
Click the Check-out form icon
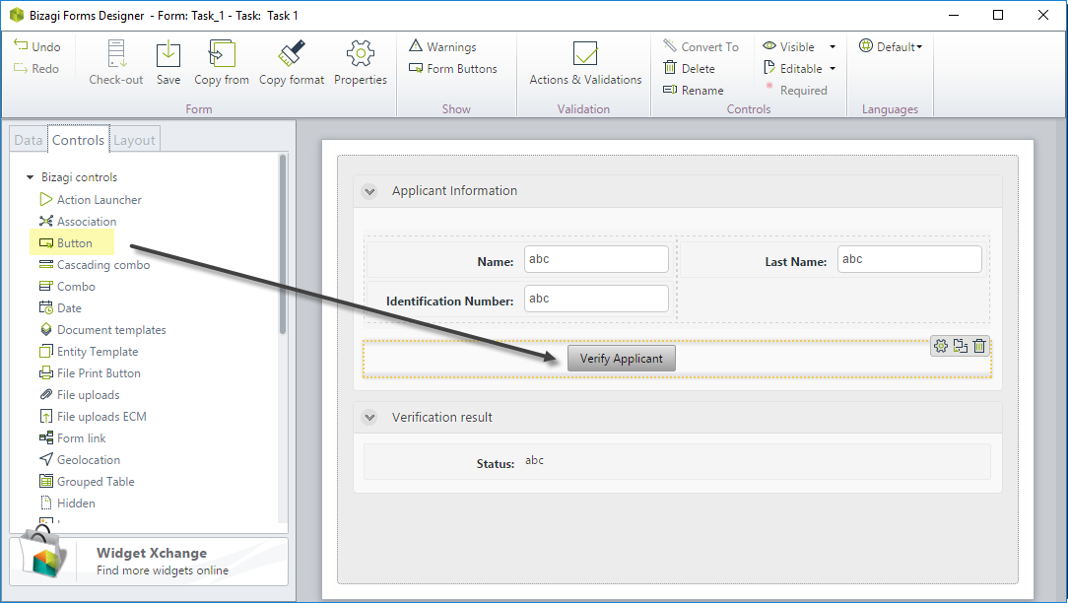pos(116,54)
